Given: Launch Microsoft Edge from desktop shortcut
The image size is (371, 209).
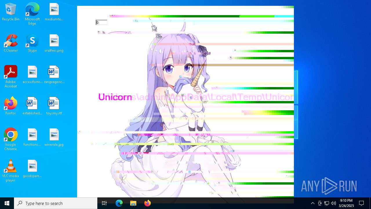Looking at the screenshot, I should point(32,14).
